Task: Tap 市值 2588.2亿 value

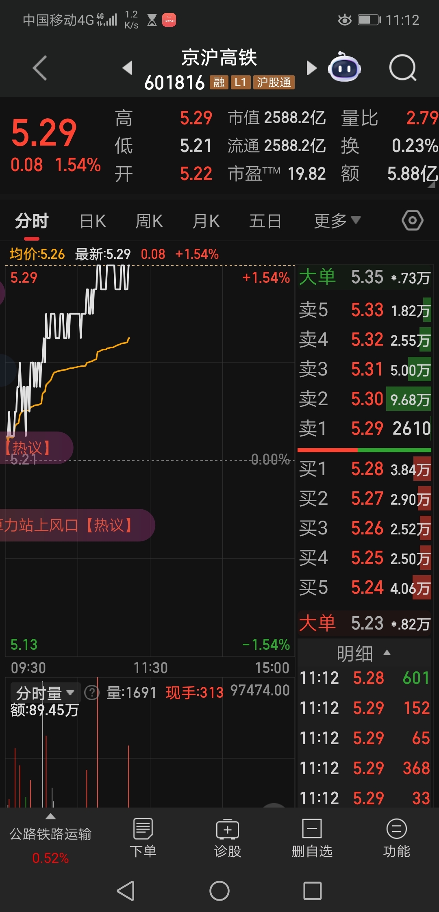Action: 295,118
